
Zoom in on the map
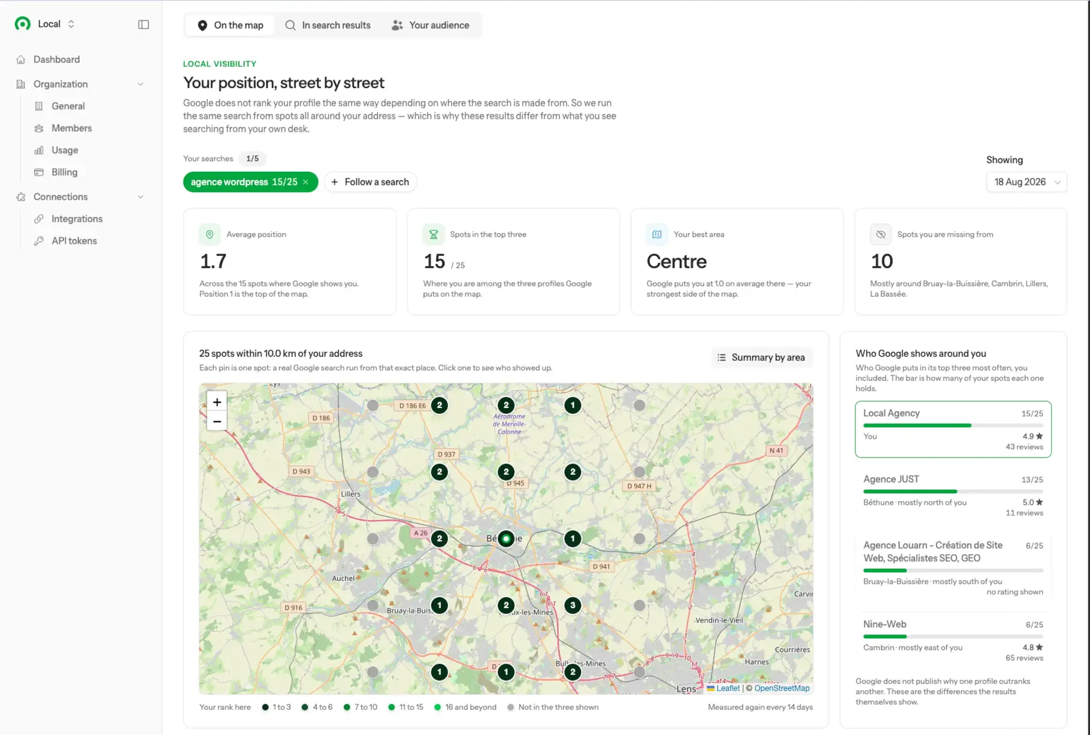coord(217,402)
